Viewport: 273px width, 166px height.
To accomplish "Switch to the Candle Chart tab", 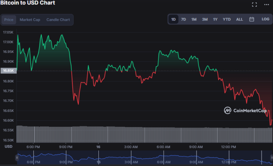I will point(58,20).
